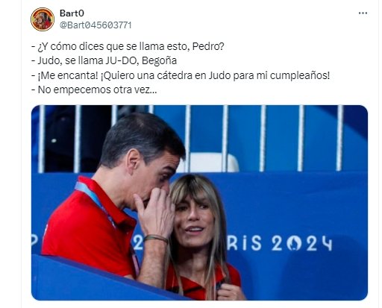Viewport: 382px width, 308px height.
Task: Click the blonde woman's face in photo
Action: pyautogui.click(x=194, y=219)
